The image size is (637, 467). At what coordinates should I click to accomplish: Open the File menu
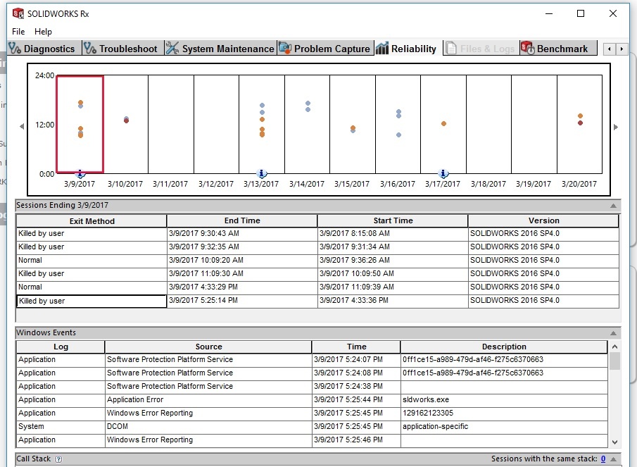pyautogui.click(x=18, y=31)
